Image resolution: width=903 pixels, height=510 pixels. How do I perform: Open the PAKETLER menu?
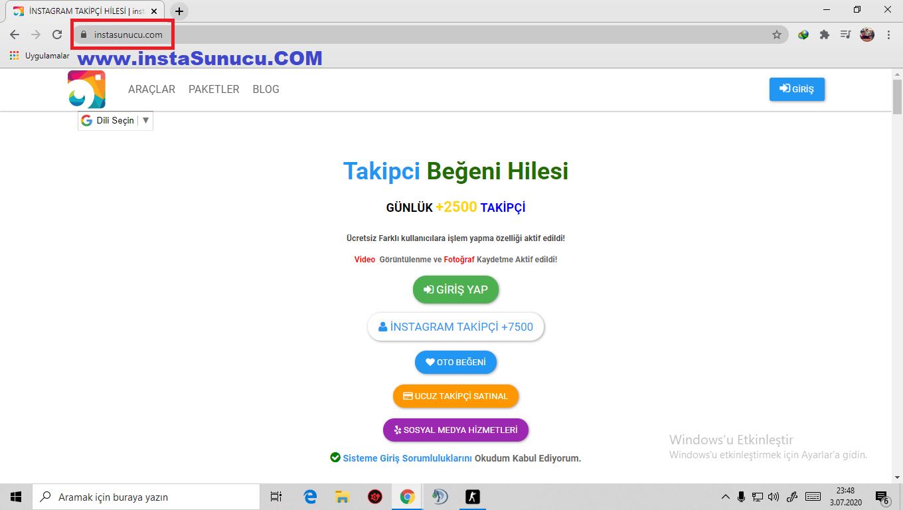coord(214,89)
